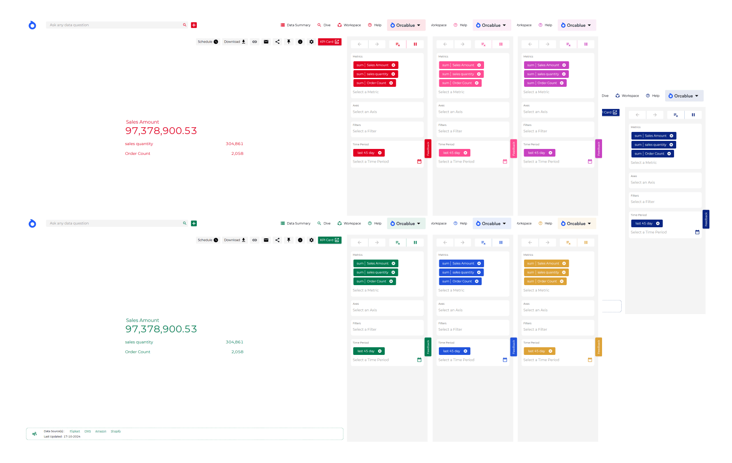The width and height of the screenshot is (732, 463).
Task: Open Schedule in the red-themed toolbar
Action: [207, 42]
